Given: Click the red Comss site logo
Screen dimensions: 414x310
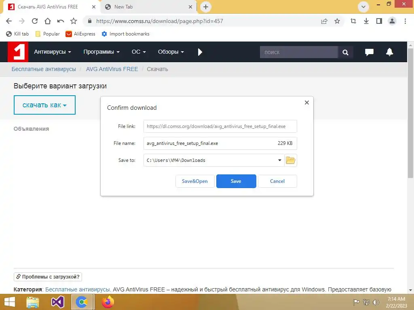Looking at the screenshot, I should (x=18, y=52).
